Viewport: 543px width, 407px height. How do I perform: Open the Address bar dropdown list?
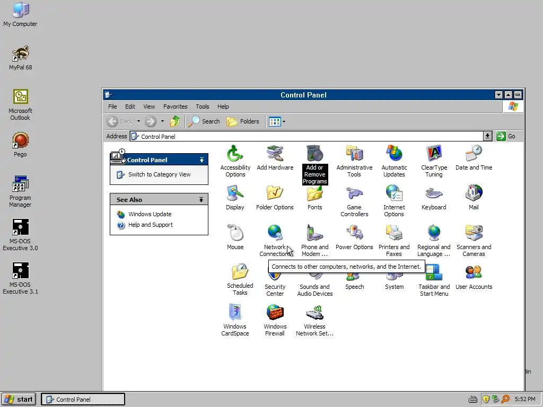coord(488,136)
